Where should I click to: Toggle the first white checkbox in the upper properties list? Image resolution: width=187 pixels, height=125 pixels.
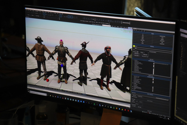pyautogui.click(x=154, y=63)
